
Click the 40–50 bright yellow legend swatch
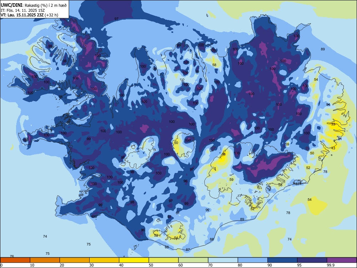point(134,260)
